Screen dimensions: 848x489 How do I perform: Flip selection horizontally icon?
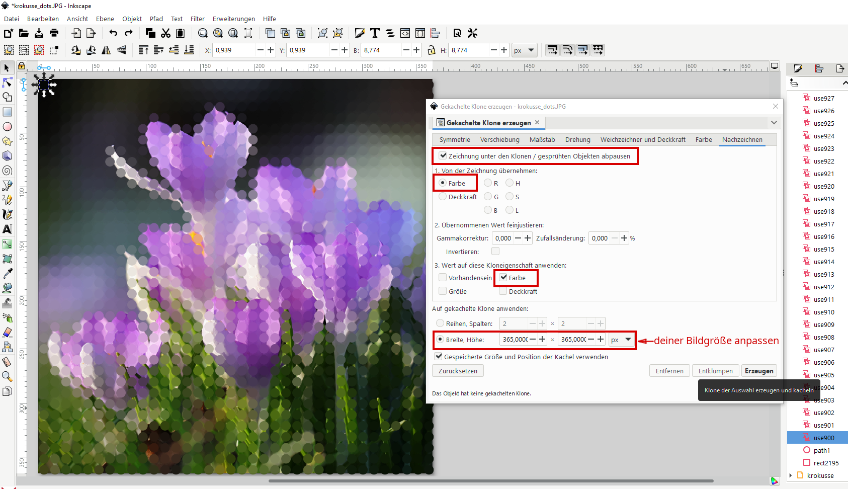[106, 50]
